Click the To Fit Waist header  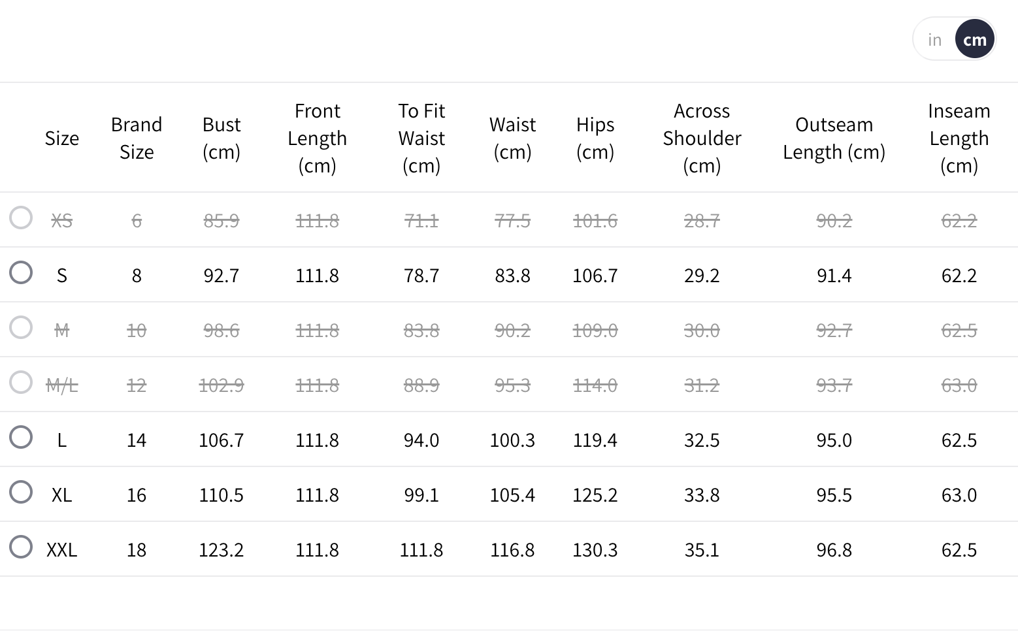pos(421,138)
